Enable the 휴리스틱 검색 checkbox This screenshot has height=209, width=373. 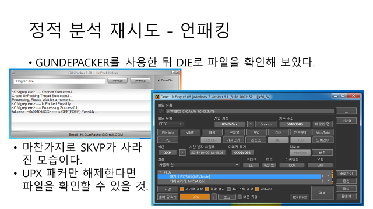tap(228, 189)
